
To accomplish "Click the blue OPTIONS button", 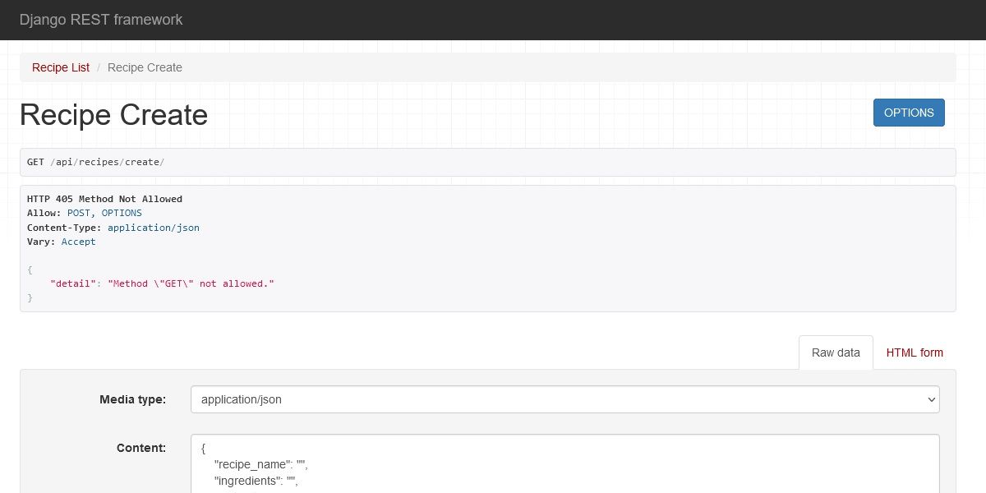I will pyautogui.click(x=909, y=113).
